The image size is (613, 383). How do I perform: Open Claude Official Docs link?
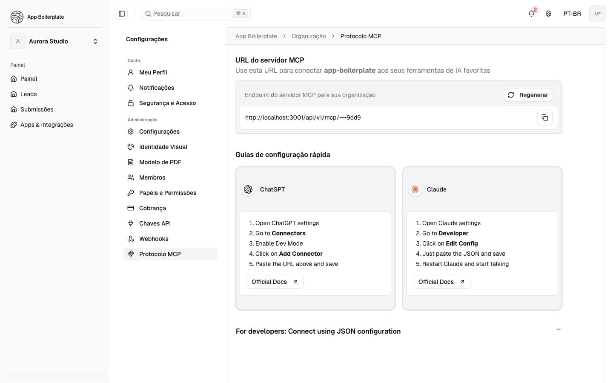[442, 282]
